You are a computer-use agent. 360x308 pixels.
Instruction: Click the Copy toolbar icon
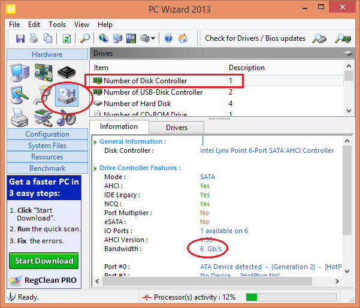[48, 38]
